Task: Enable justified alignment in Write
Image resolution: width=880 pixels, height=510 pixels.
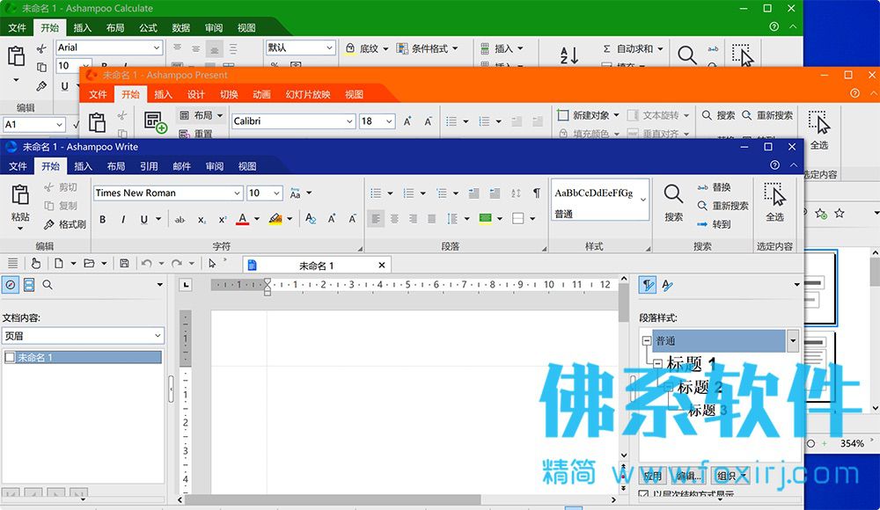Action: click(431, 219)
